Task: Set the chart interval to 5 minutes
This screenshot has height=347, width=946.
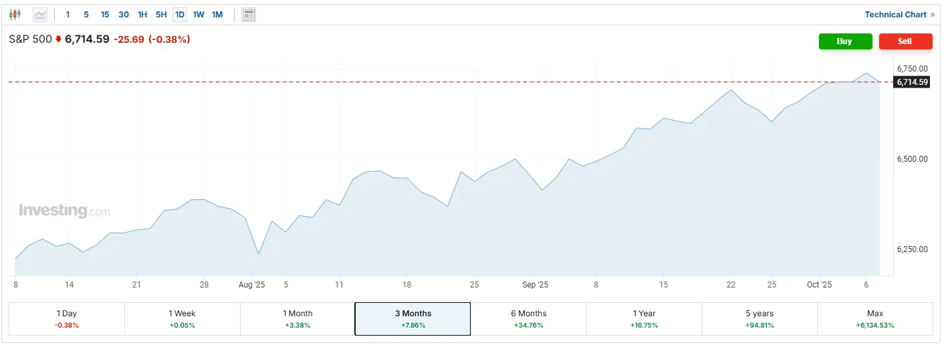Action: pos(86,14)
